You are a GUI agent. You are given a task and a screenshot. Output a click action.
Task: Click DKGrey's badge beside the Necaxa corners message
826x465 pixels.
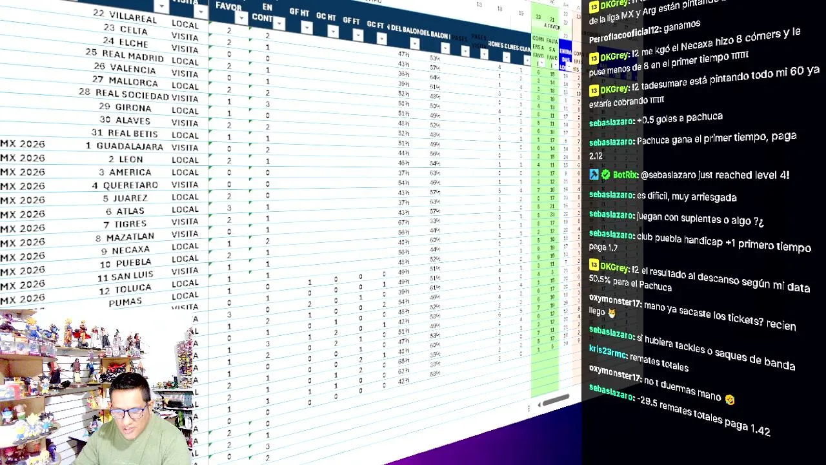tap(594, 58)
